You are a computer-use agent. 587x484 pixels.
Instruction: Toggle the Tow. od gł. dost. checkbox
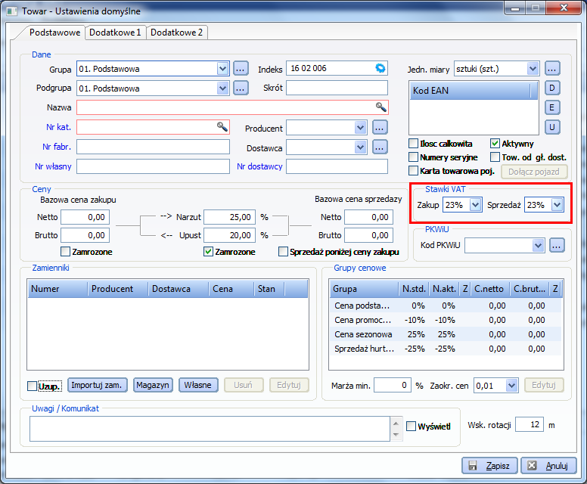point(495,157)
